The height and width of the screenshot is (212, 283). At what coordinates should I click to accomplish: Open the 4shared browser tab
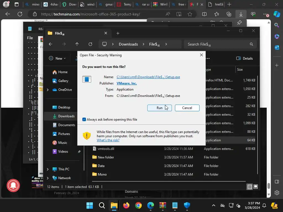[x=51, y=4]
